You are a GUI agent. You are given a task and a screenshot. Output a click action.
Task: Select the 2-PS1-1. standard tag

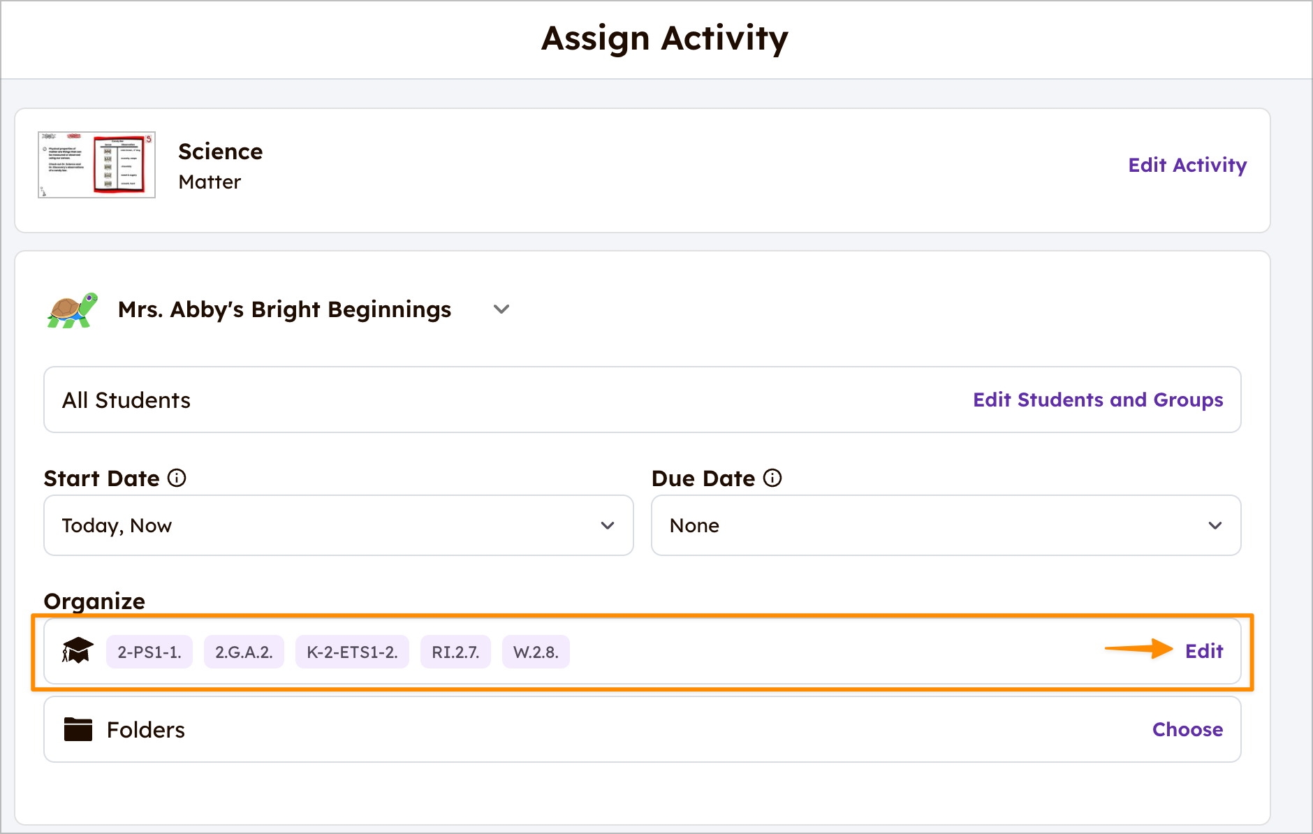(149, 652)
